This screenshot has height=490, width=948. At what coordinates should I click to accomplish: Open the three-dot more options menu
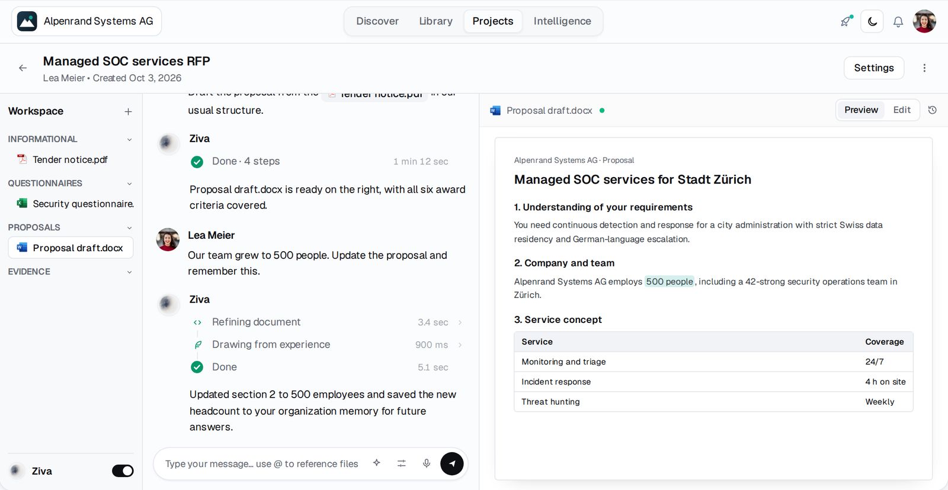coord(924,68)
